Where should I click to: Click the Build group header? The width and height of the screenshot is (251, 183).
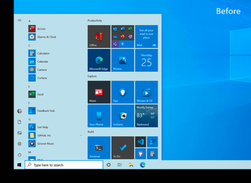91,132
